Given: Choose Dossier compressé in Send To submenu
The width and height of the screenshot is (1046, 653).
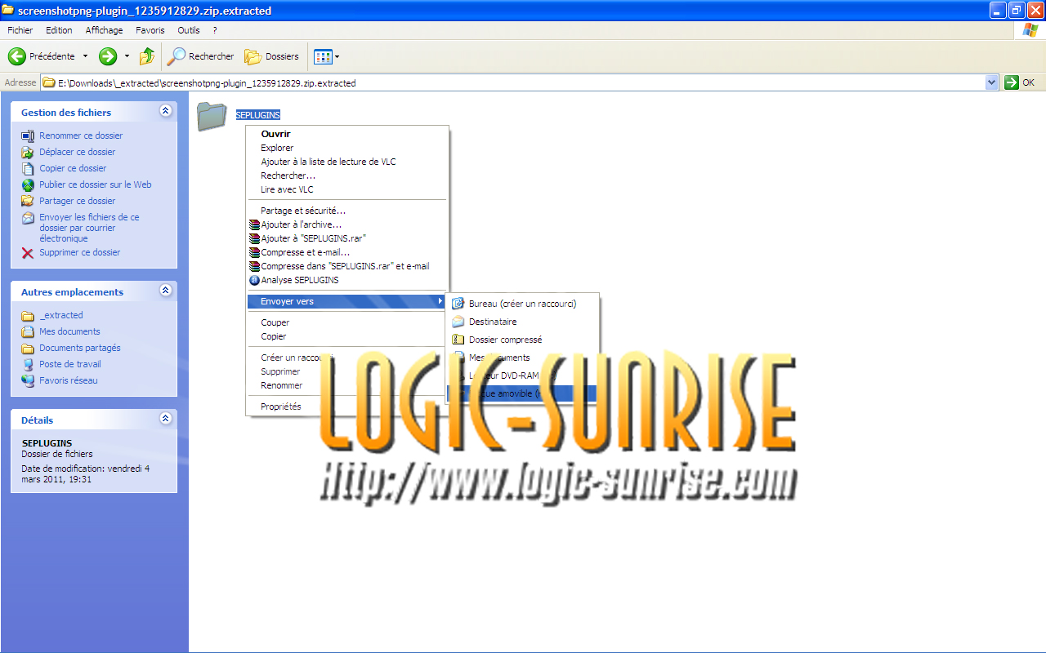Looking at the screenshot, I should pos(504,340).
